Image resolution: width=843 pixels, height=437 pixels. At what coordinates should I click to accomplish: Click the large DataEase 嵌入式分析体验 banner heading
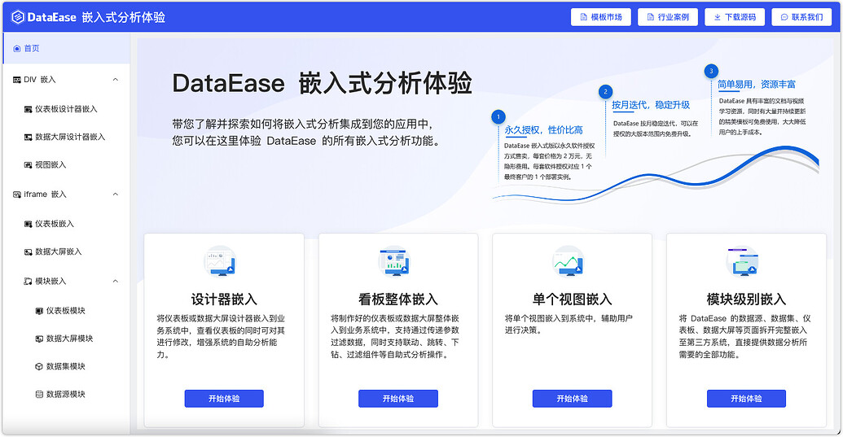[x=322, y=83]
